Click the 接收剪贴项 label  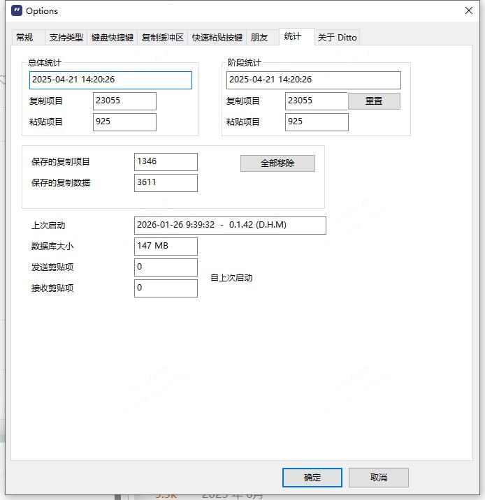click(x=52, y=288)
